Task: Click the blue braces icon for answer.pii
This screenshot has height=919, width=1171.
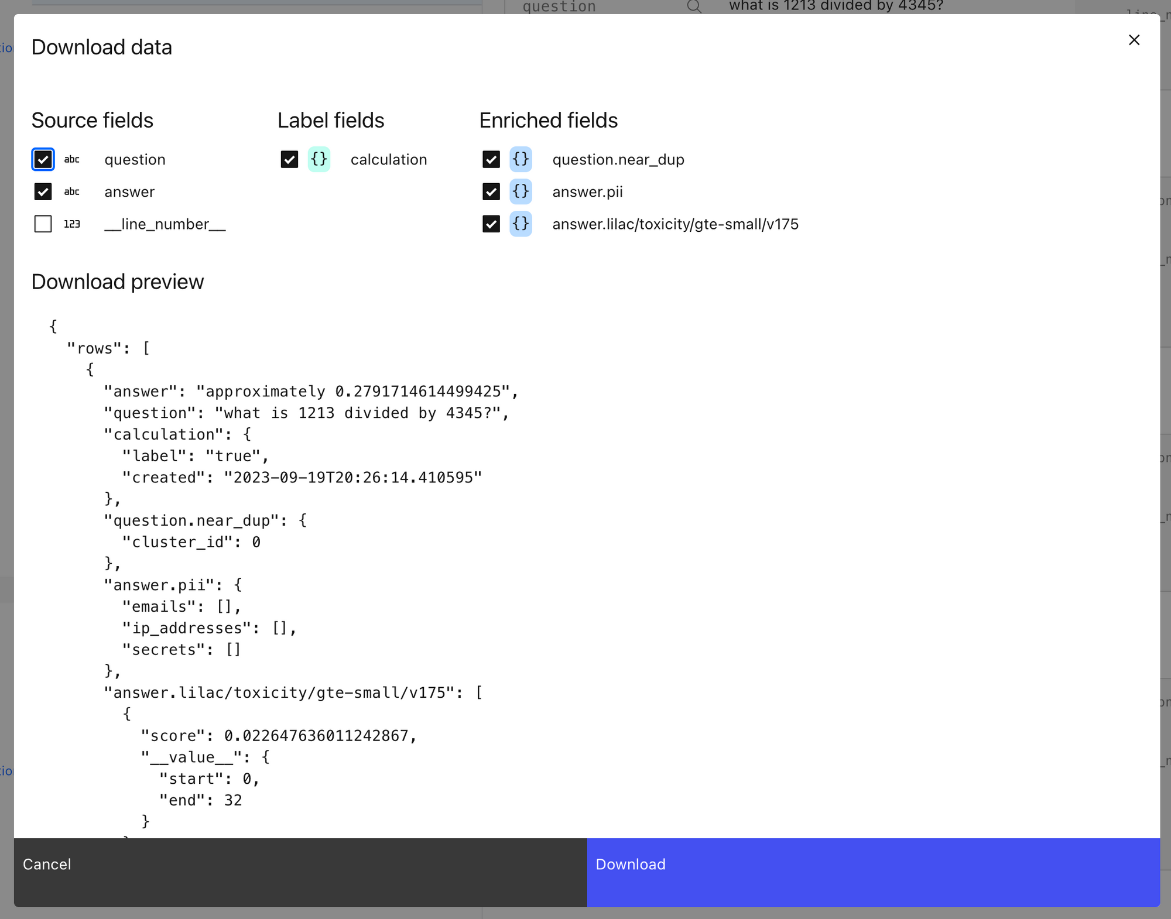Action: [x=521, y=191]
